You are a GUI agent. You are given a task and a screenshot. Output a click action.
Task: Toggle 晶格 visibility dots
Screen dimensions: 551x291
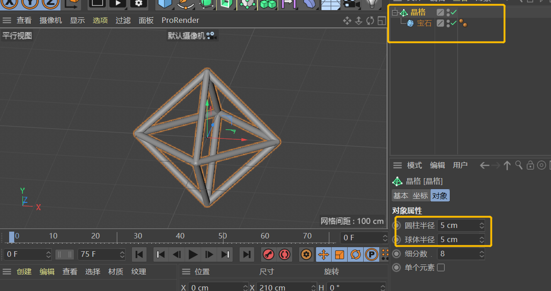click(448, 12)
